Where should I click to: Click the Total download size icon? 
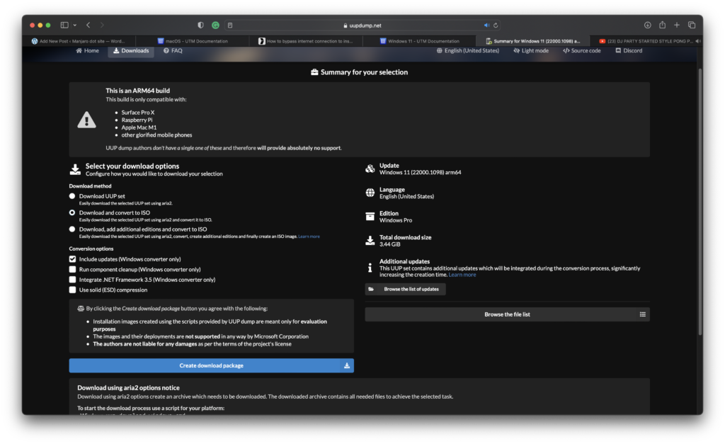[370, 241]
